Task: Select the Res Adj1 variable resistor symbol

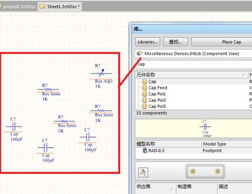Action: [101, 73]
